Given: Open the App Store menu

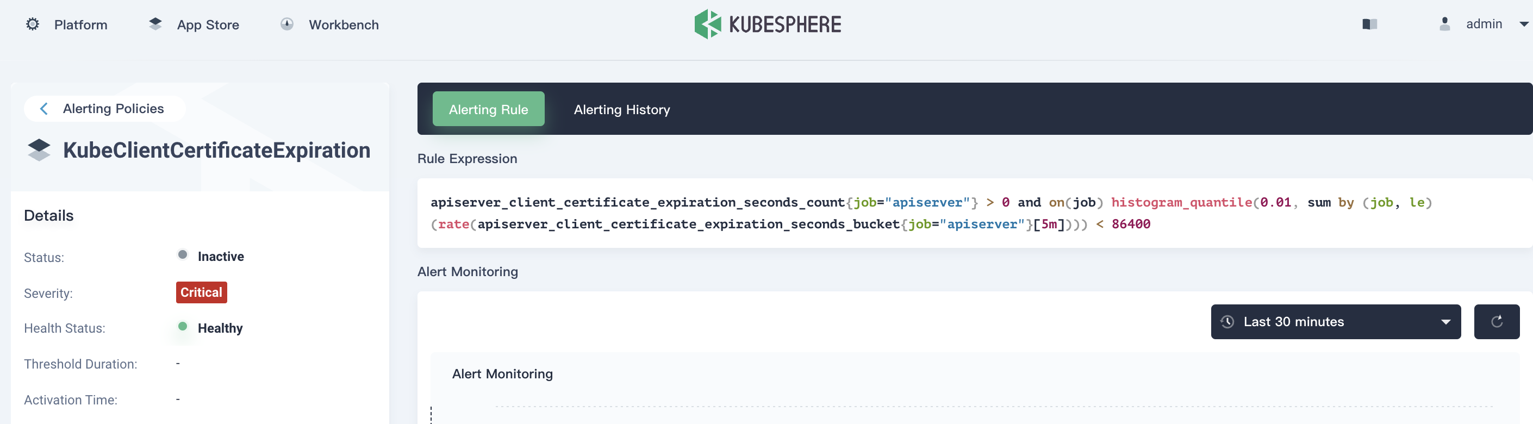Looking at the screenshot, I should click(208, 25).
